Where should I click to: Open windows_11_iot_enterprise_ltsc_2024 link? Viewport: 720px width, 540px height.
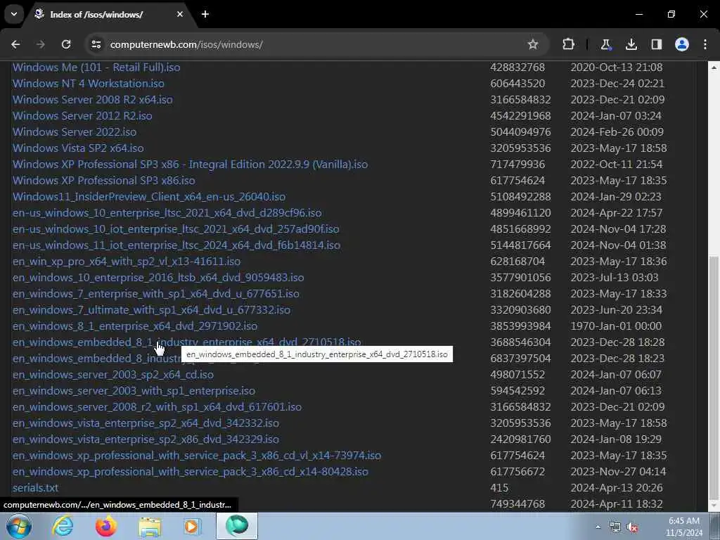point(176,245)
